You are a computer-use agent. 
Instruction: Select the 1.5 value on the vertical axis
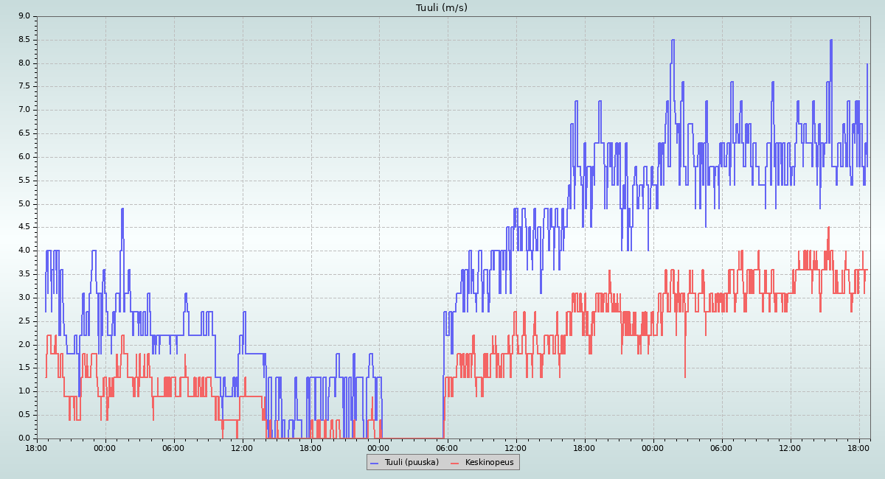coord(24,368)
